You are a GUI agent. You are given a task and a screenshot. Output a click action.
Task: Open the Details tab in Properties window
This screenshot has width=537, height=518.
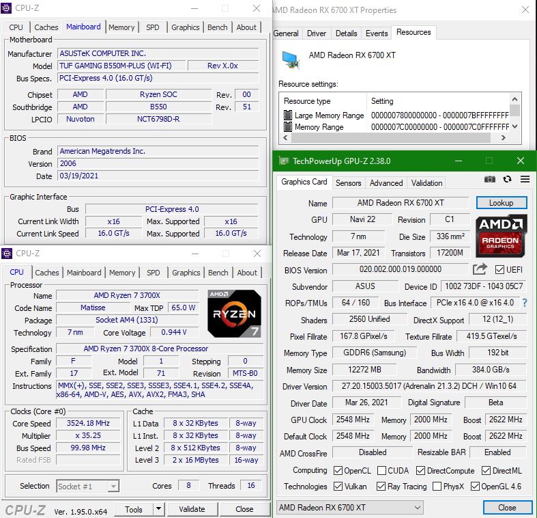click(x=346, y=33)
